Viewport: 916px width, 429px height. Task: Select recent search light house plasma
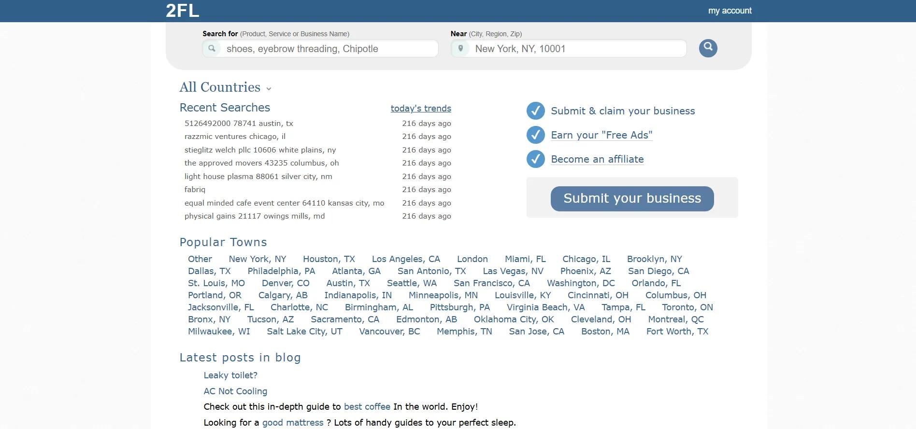258,177
